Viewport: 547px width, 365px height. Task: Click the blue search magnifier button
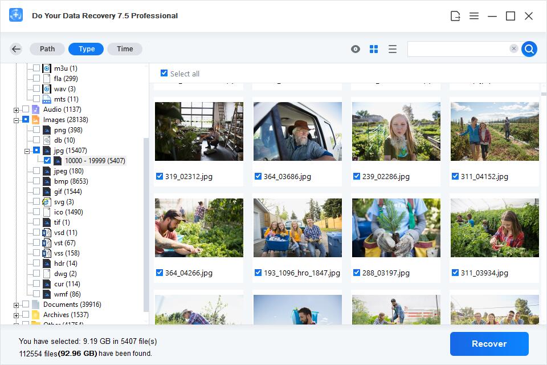point(529,49)
